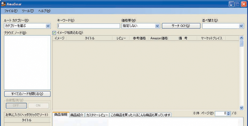Click the 自動監視 OFF button
The image size is (248, 126).
point(16,105)
